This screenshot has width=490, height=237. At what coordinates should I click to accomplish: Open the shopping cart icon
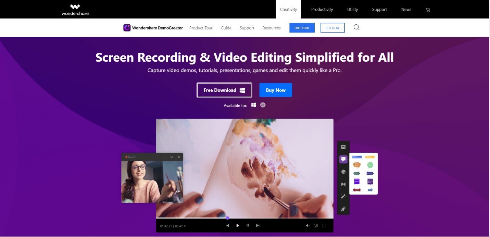point(428,10)
